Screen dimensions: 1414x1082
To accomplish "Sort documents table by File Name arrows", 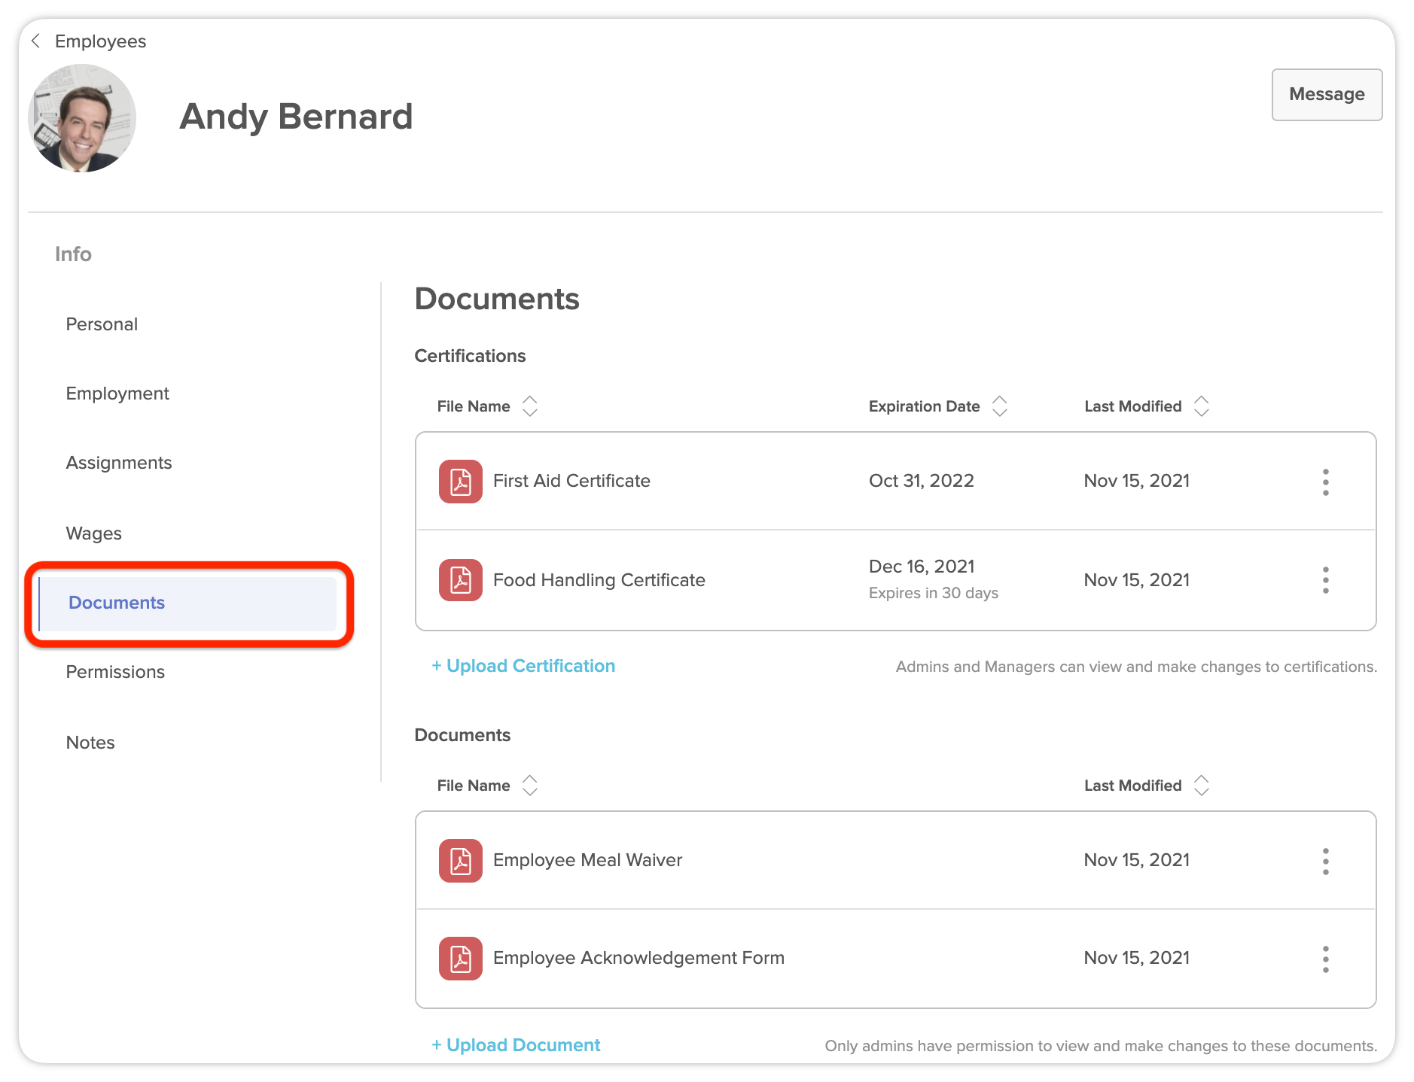I will pyautogui.click(x=530, y=786).
